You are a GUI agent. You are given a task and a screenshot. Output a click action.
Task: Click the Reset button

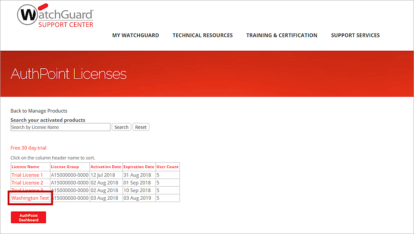point(141,127)
